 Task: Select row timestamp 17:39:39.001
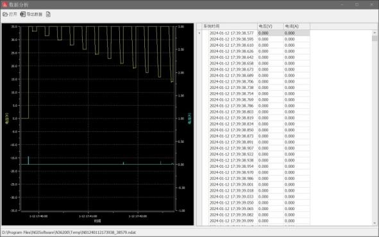pos(232,184)
